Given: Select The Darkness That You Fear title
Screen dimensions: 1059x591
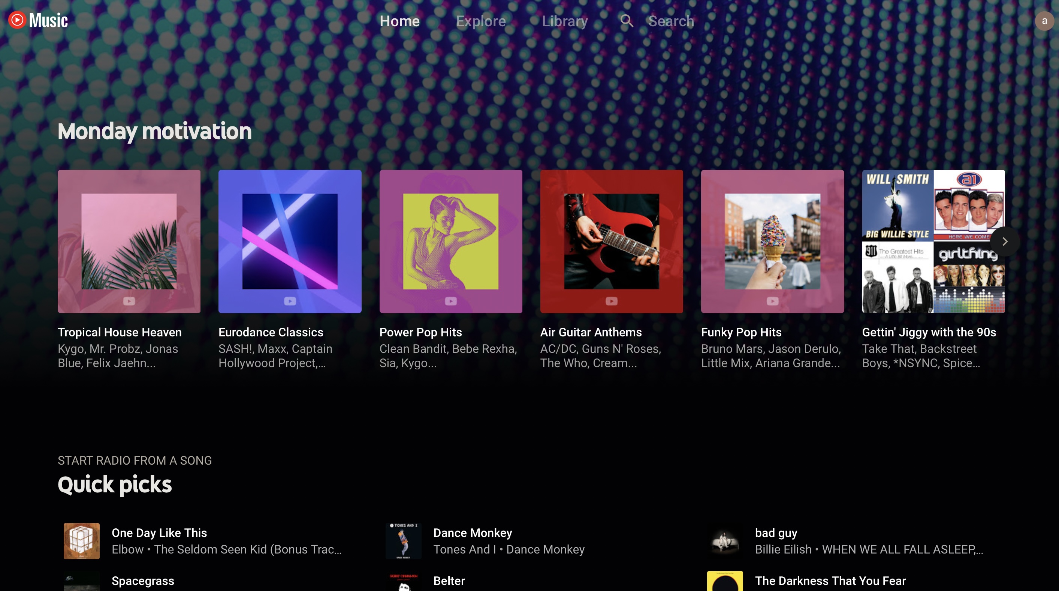Looking at the screenshot, I should (830, 581).
